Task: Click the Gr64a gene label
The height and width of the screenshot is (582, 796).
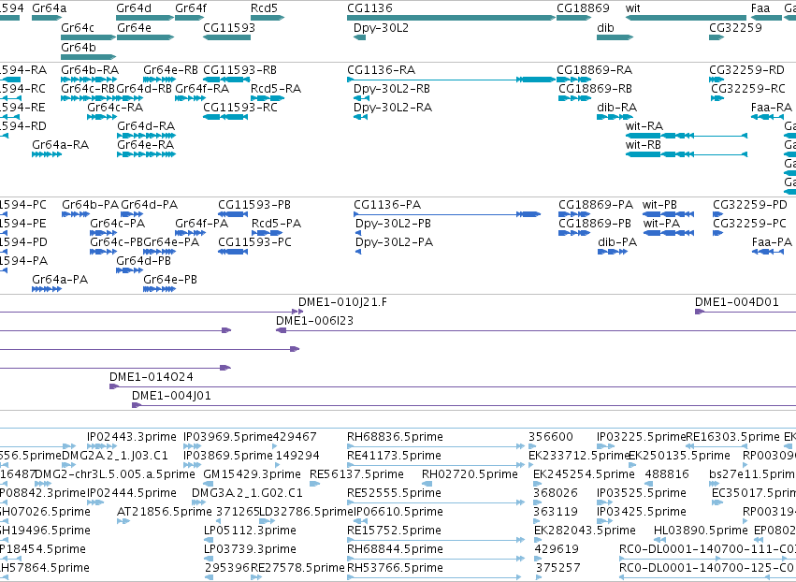Action: (50, 8)
